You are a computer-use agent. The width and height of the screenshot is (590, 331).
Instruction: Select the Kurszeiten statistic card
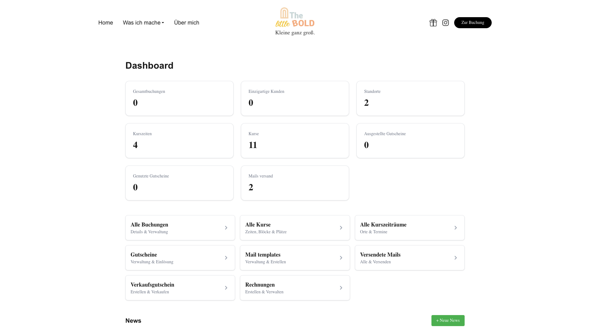[179, 141]
